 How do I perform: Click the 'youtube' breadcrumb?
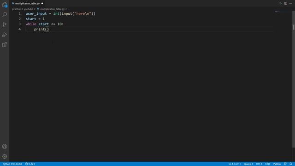tap(29, 9)
